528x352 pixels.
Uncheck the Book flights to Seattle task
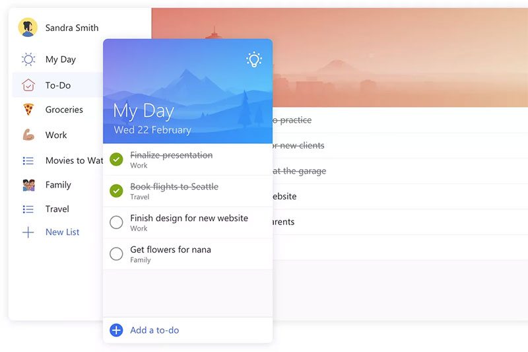pyautogui.click(x=116, y=191)
